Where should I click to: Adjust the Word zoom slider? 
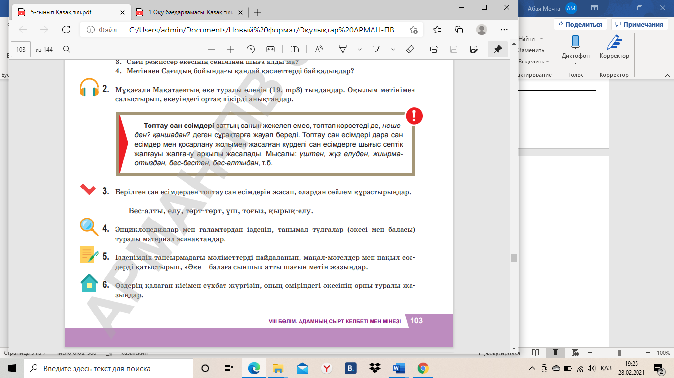point(619,353)
